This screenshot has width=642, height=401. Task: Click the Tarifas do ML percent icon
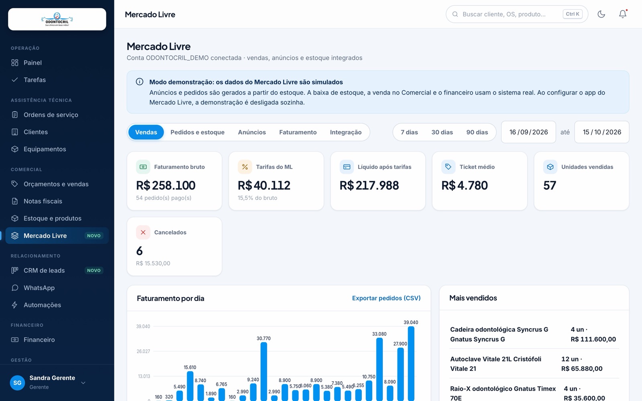pos(245,167)
